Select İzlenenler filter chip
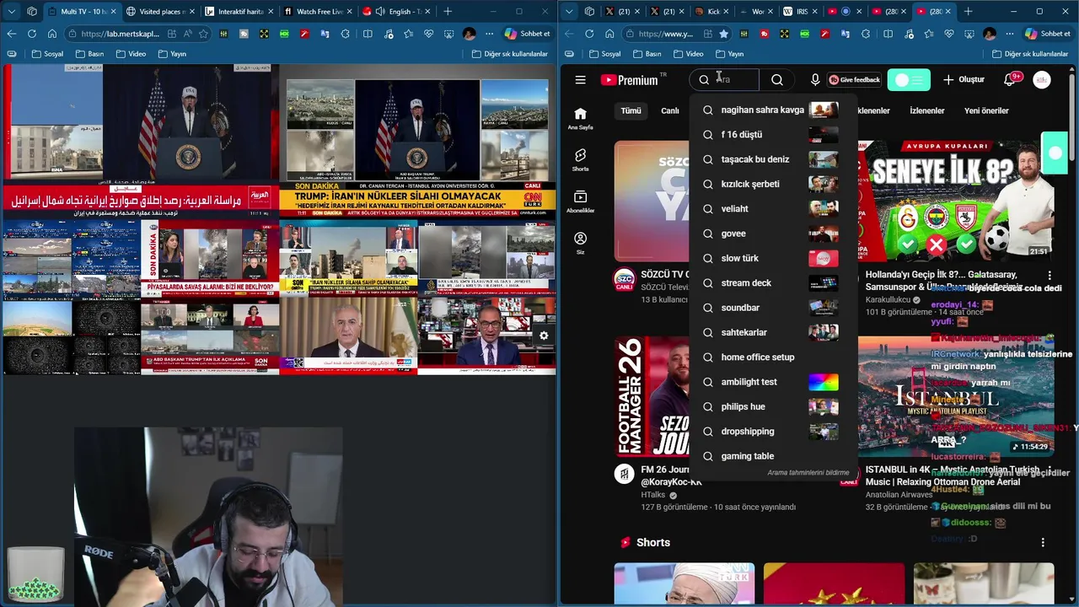 coord(927,110)
